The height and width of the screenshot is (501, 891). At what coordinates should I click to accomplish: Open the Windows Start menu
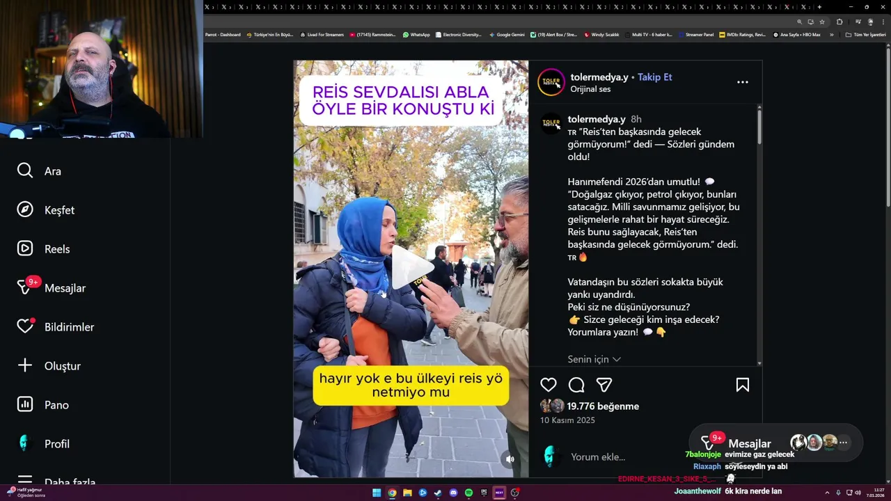pos(377,493)
